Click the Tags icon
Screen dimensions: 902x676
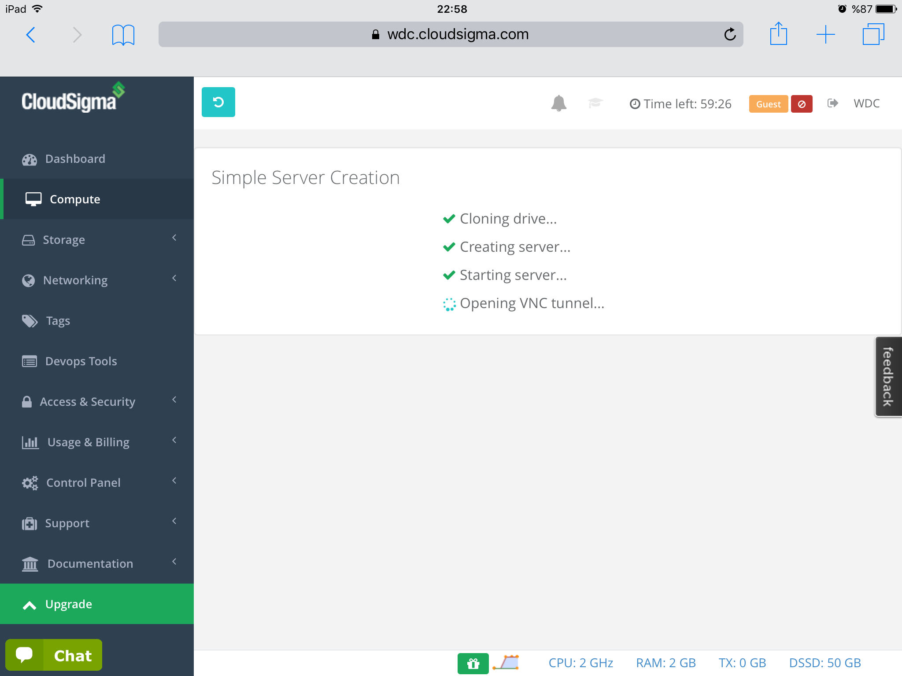pos(30,321)
